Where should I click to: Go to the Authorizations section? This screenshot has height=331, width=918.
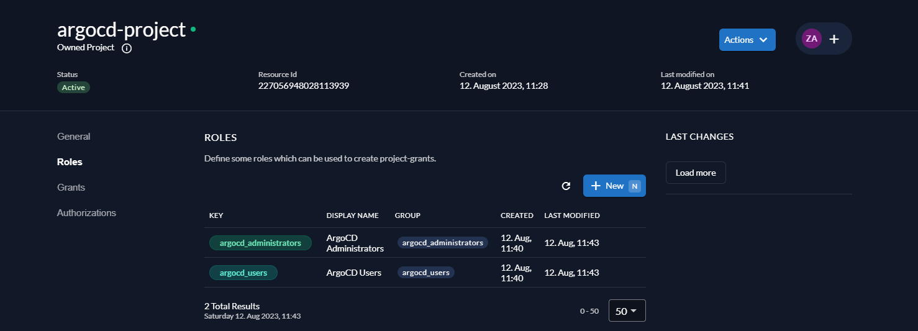(x=86, y=213)
